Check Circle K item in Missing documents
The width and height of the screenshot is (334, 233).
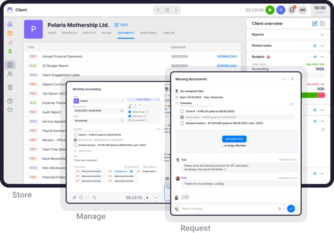coord(182,111)
